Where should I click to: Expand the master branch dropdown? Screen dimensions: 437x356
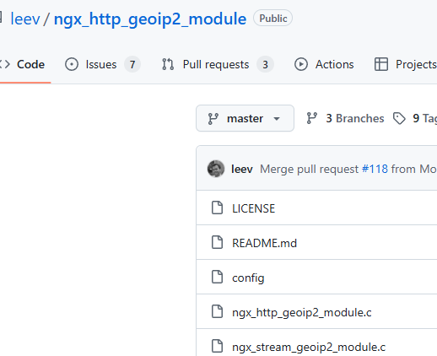coord(245,118)
